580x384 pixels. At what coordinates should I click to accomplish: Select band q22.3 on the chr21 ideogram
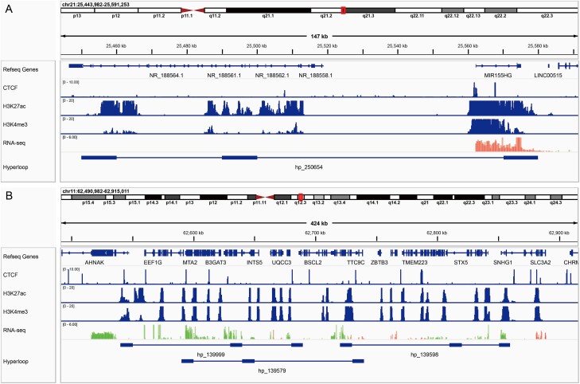(x=547, y=10)
